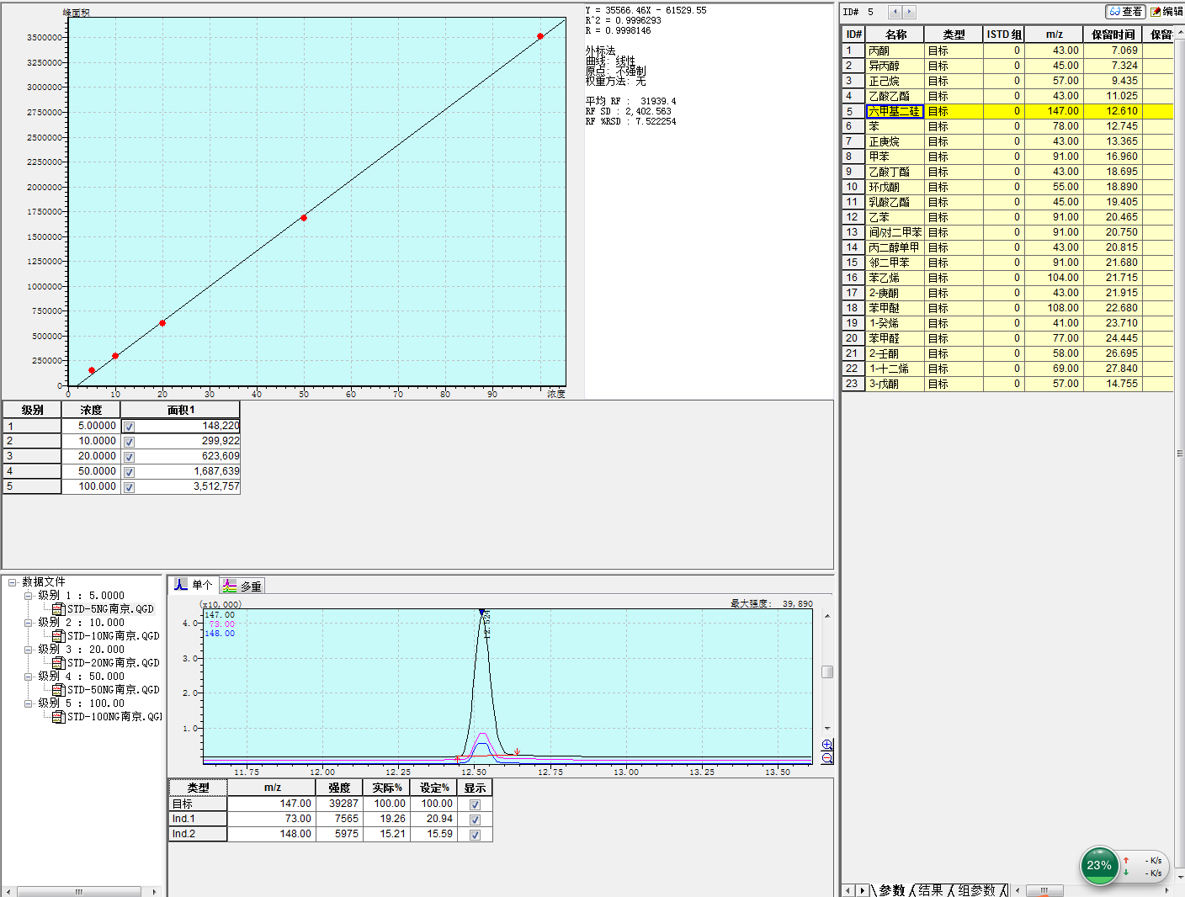Switch to 编辑 (edit) mode
This screenshot has width=1185, height=897.
[1166, 12]
